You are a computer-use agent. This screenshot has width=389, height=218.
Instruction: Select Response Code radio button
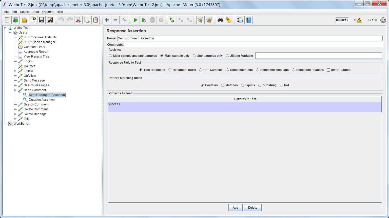pyautogui.click(x=239, y=70)
